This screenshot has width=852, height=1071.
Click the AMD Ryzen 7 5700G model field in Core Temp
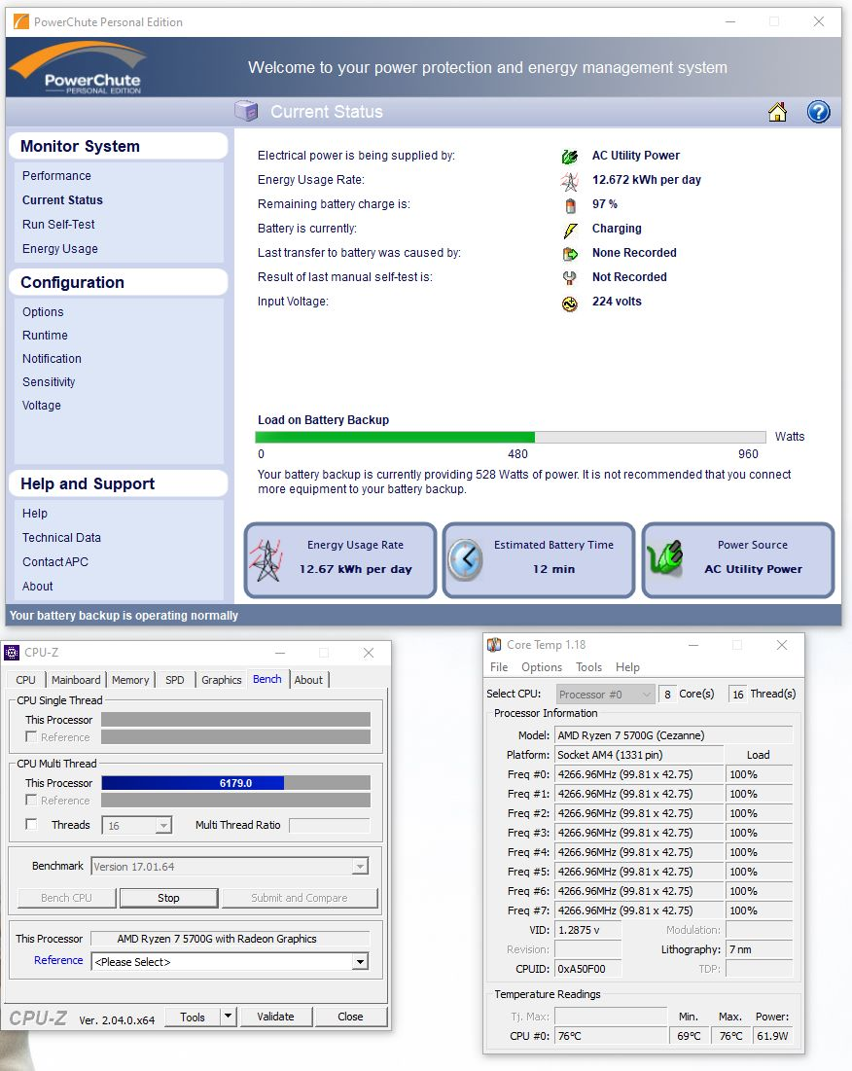coord(674,735)
